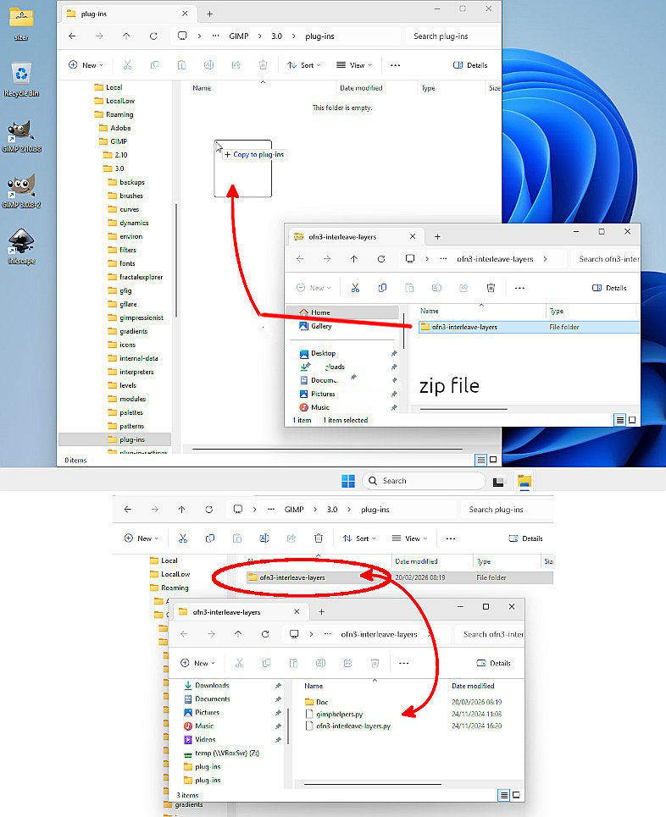Click the copy icon in the zip file window
This screenshot has height=817, width=666.
tap(382, 288)
